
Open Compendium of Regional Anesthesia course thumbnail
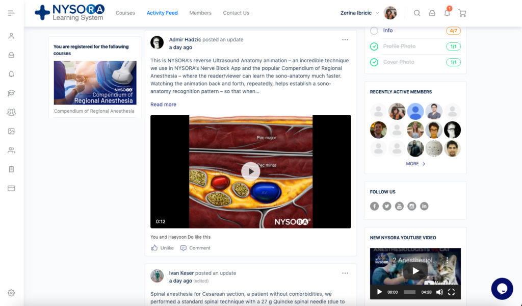[95, 83]
